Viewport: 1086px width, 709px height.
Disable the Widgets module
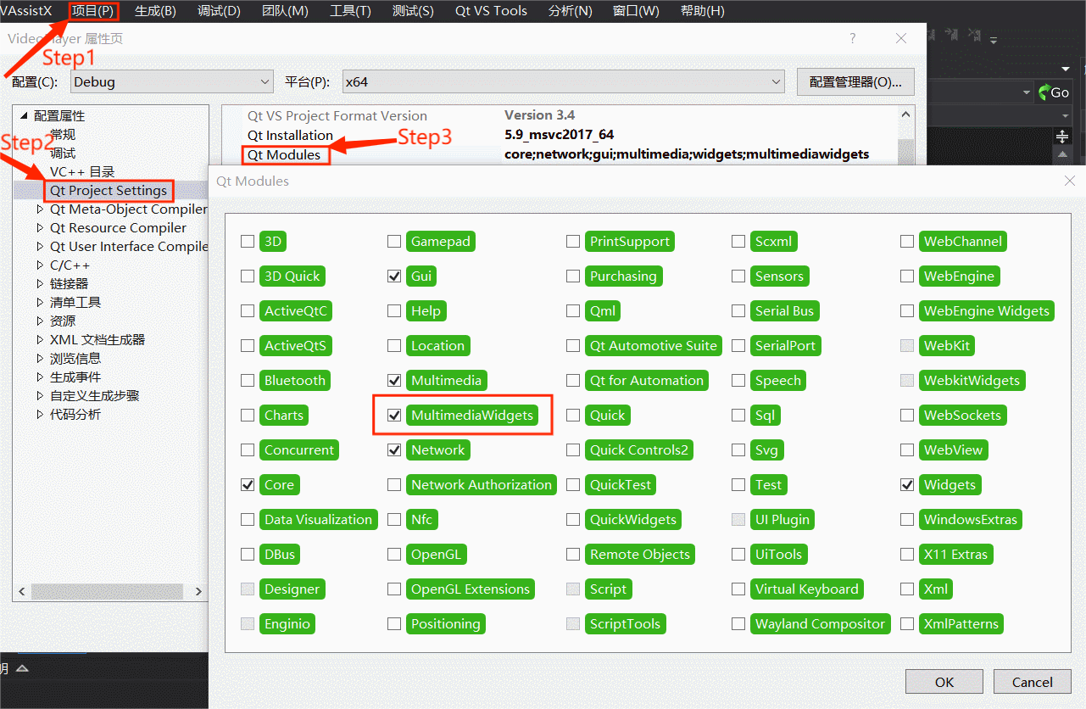(907, 484)
